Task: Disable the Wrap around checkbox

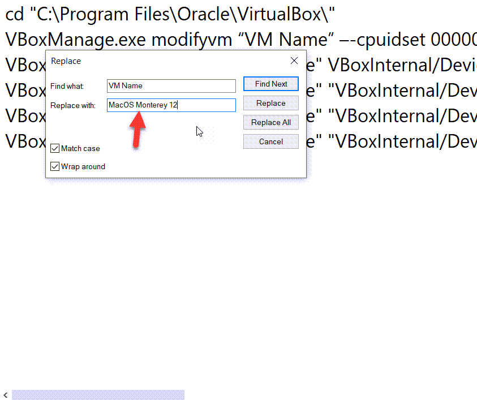Action: [55, 166]
